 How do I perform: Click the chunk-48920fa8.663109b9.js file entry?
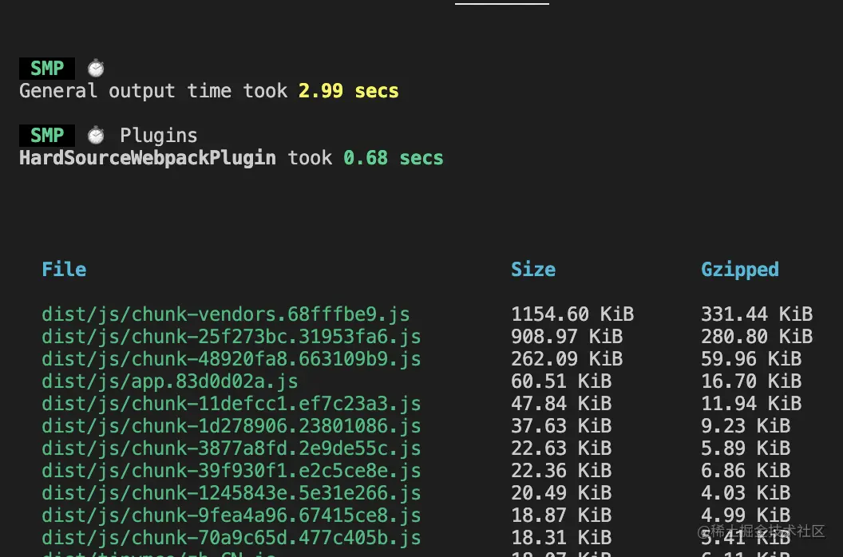[x=232, y=359]
